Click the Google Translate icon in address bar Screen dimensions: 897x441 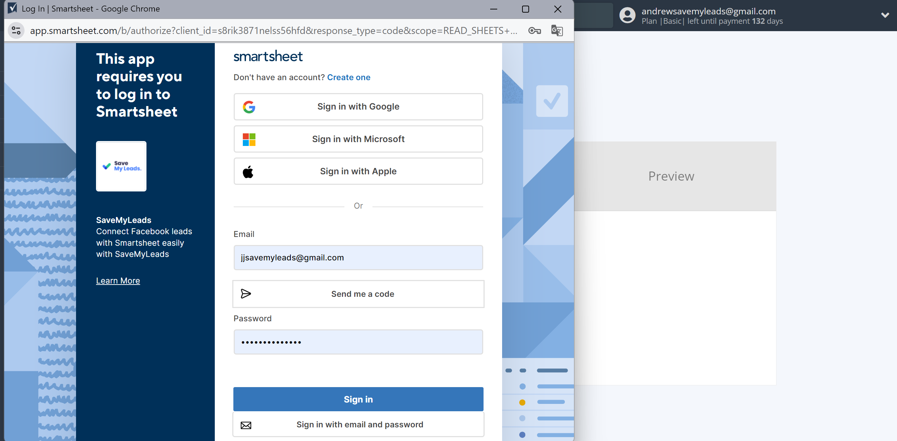click(557, 31)
